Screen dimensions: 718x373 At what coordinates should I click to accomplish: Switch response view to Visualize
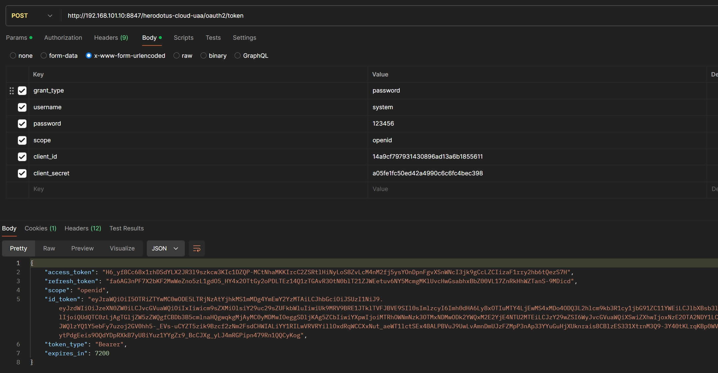tap(122, 248)
